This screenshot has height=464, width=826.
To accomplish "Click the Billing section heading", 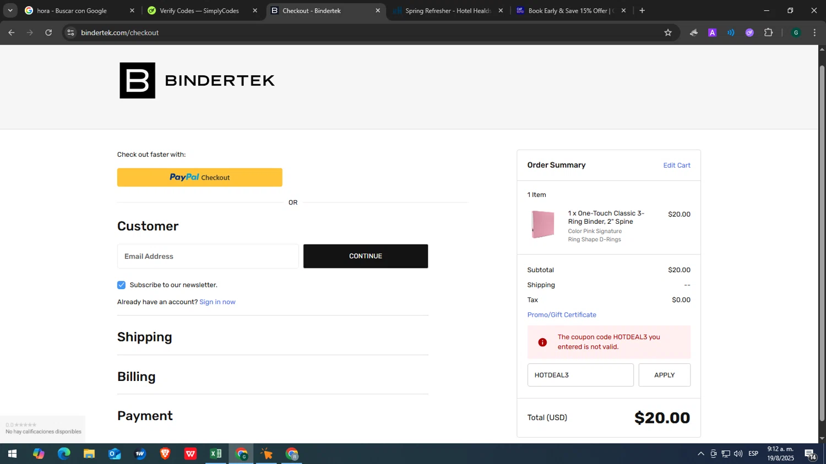I will tap(137, 377).
